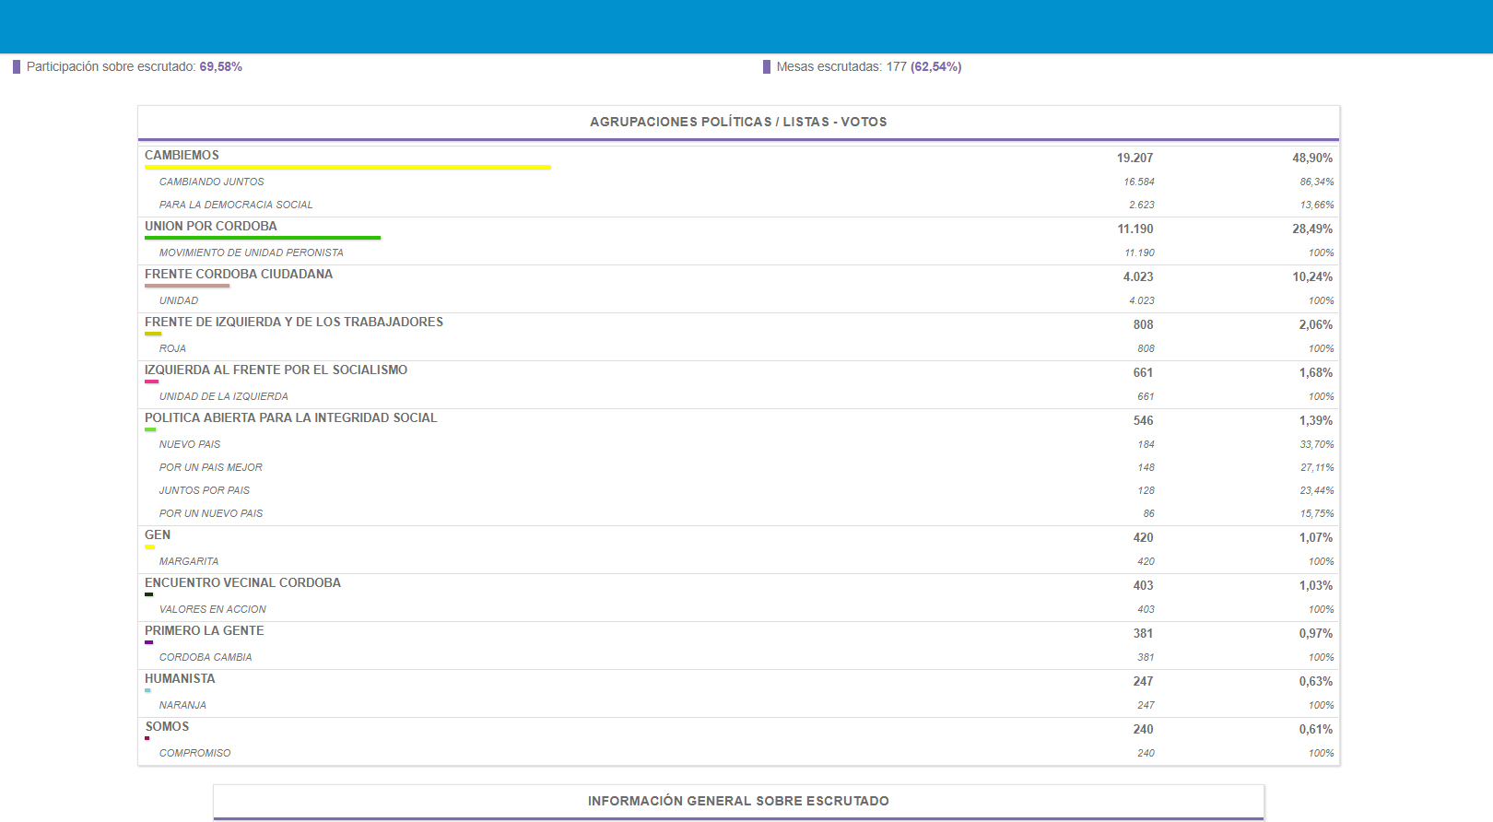Click the purple marker beside Participación sobre escrutado

[17, 66]
